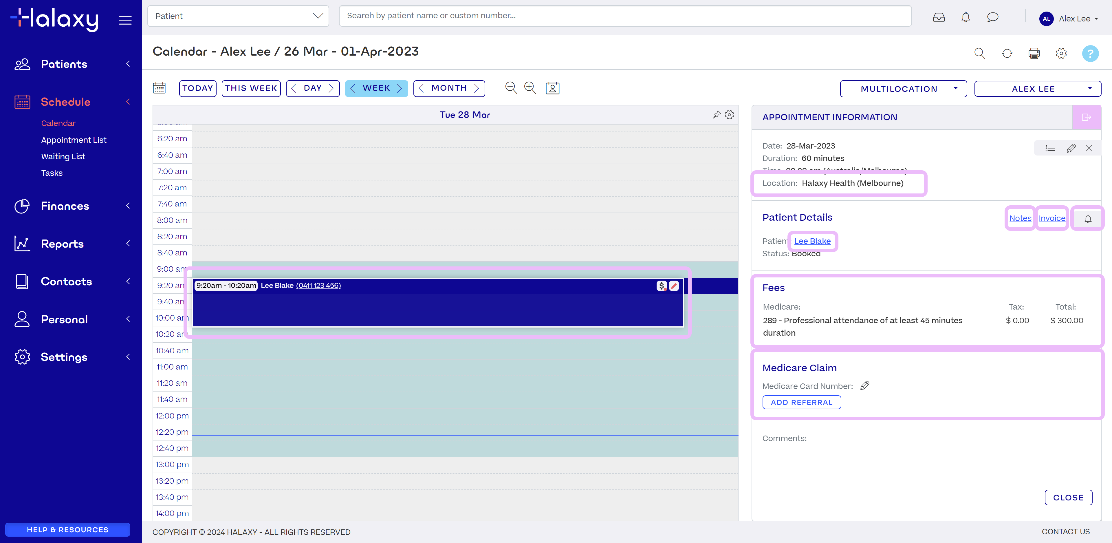Click the practitioner portrait view icon

click(552, 88)
